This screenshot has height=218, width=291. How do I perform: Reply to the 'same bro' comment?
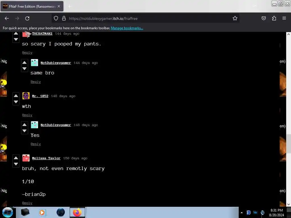click(36, 82)
